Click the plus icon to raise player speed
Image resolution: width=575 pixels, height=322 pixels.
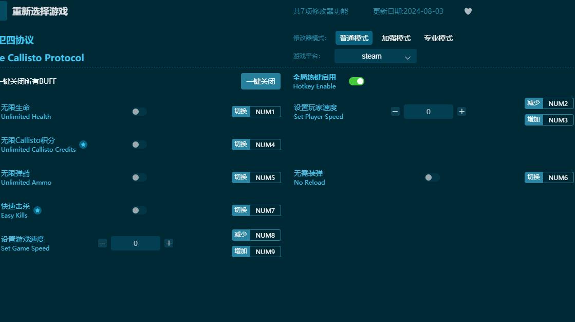click(x=461, y=111)
